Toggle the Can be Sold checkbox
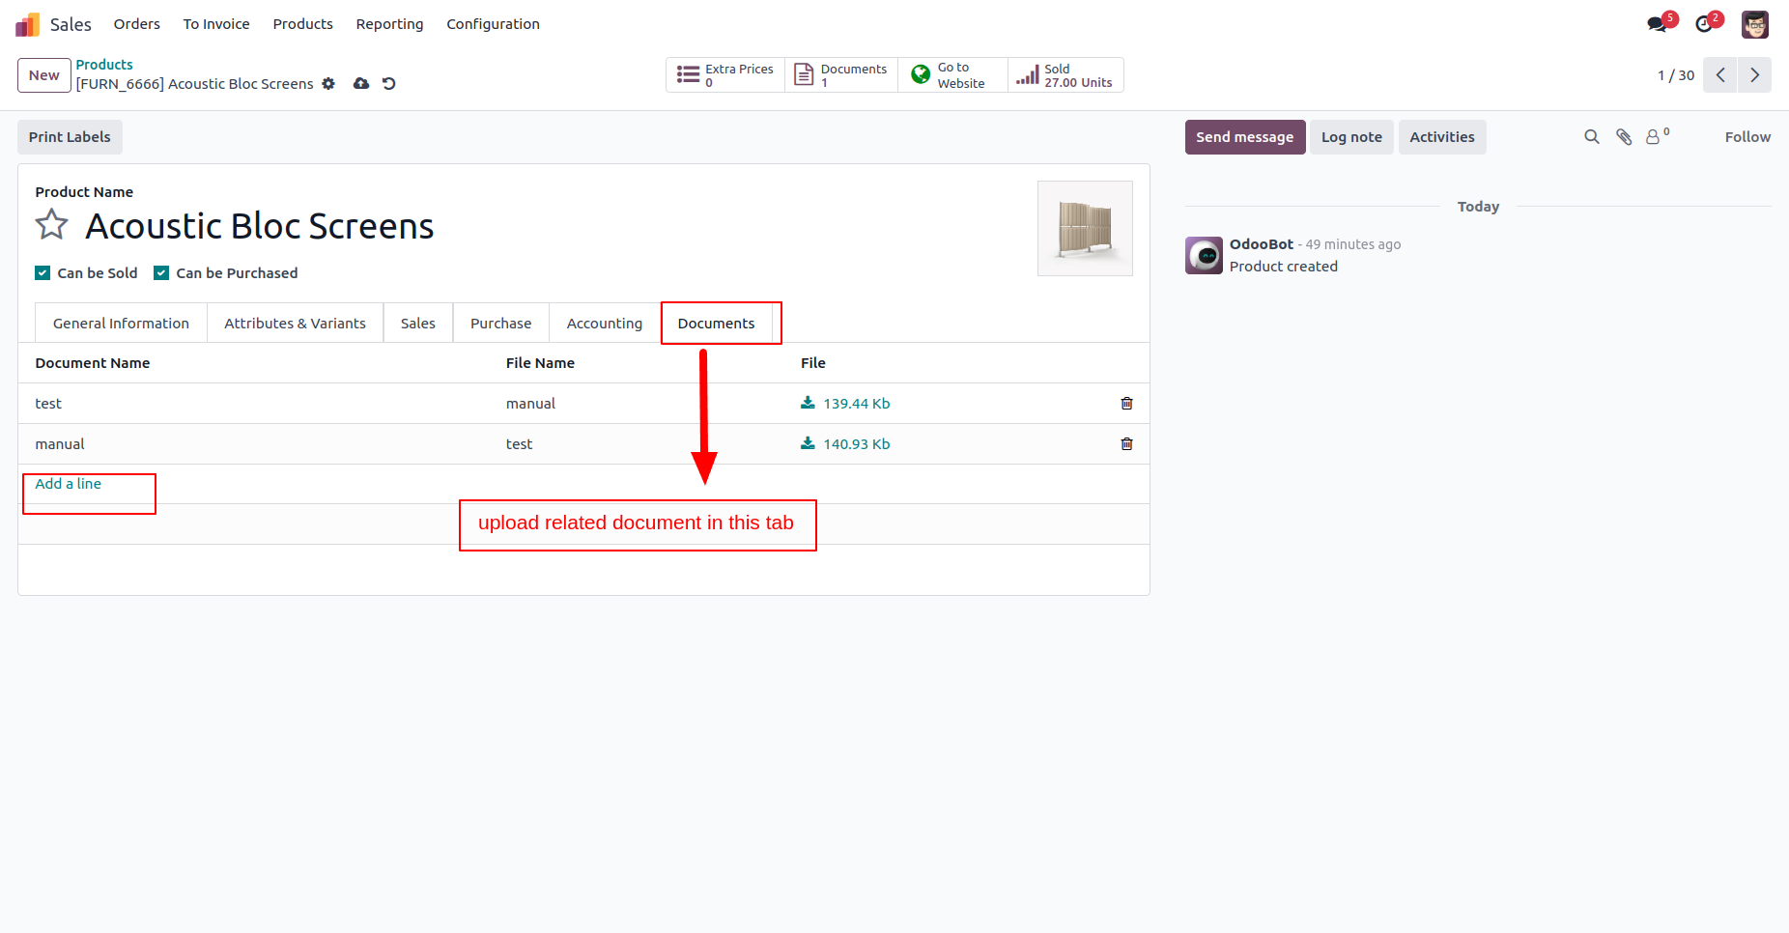 pyautogui.click(x=43, y=273)
